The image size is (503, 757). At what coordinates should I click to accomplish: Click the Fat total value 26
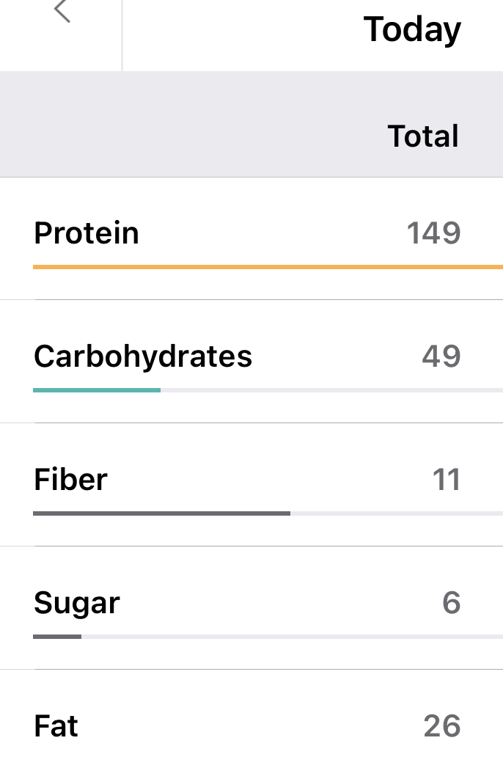[x=441, y=726]
